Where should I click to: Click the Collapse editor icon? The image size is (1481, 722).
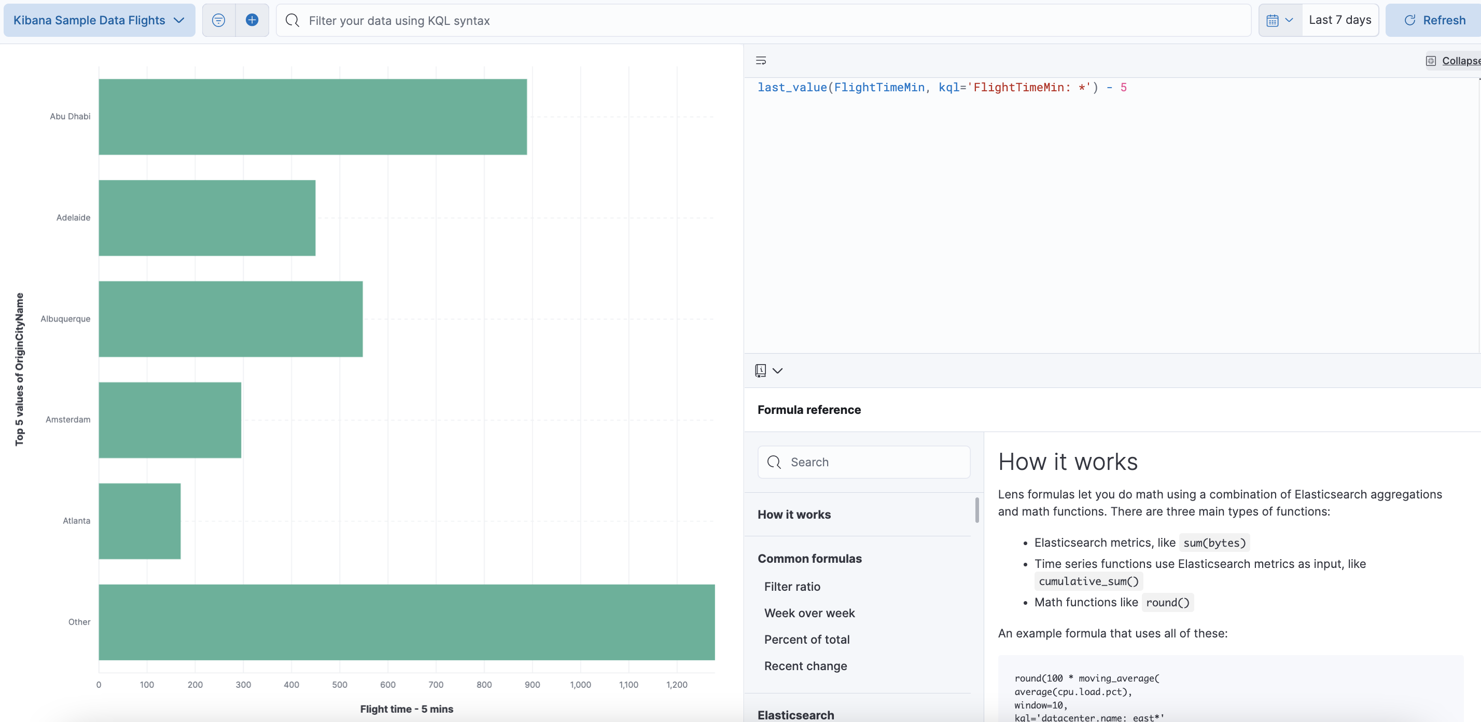pos(1430,60)
